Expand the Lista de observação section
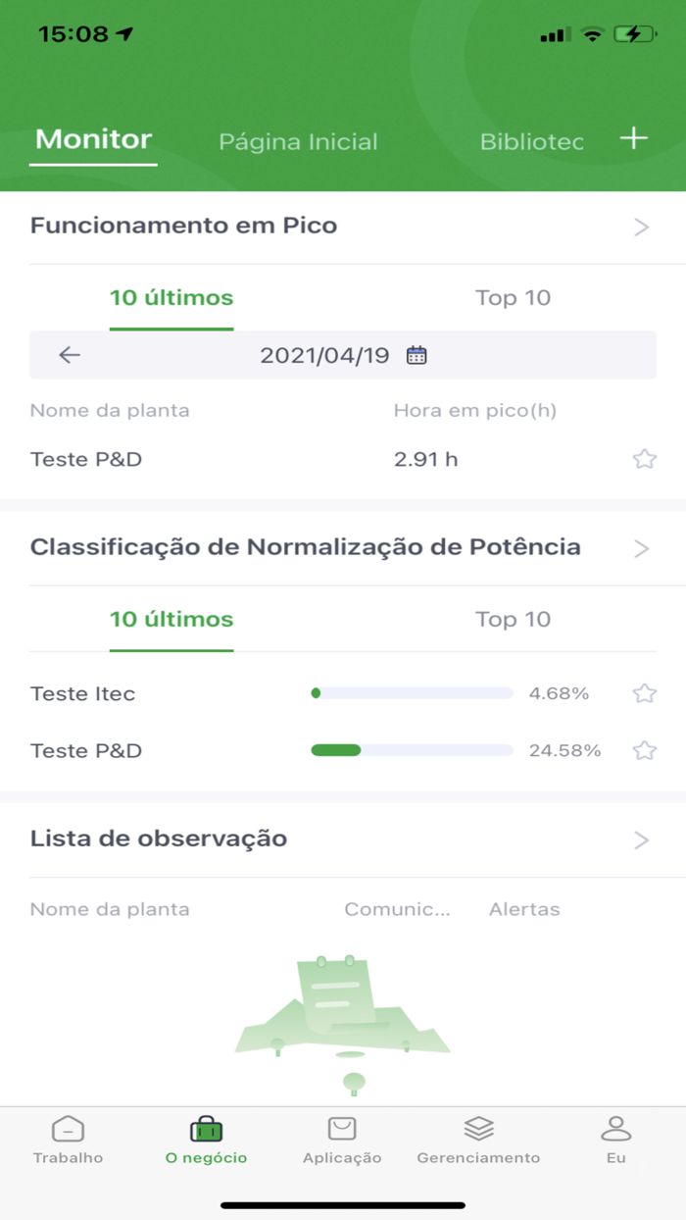The image size is (686, 1220). (640, 839)
